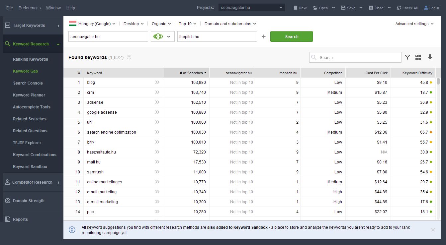Open the intersection mode venn dropdown
Screen dimensions: 446x245
point(162,36)
